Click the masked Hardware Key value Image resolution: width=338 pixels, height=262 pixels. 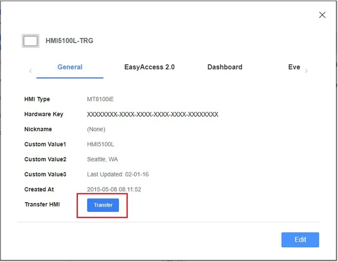pyautogui.click(x=152, y=114)
